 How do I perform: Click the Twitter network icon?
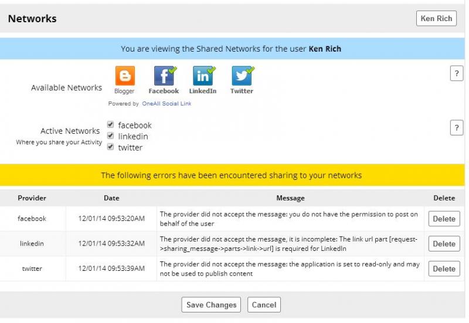[x=242, y=76]
